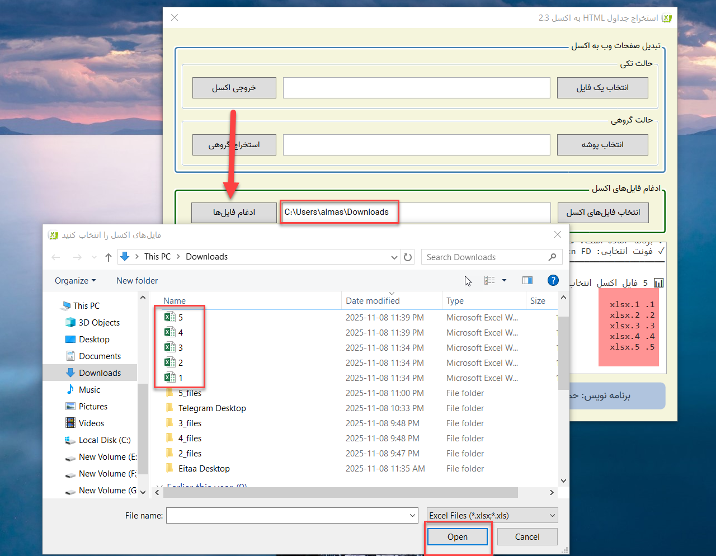Open the Excel Files type dropdown
The width and height of the screenshot is (716, 556).
click(x=492, y=516)
